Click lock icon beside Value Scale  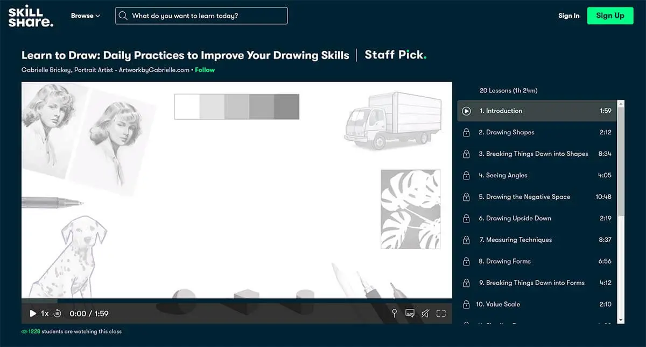pyautogui.click(x=467, y=304)
